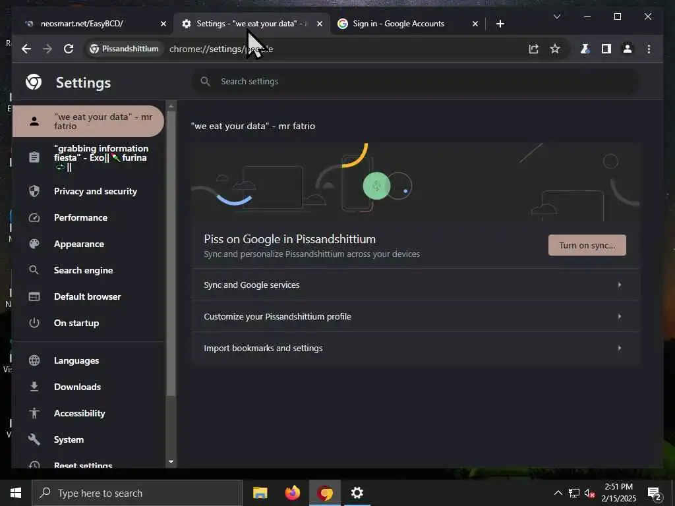Reload the settings page
The image size is (675, 506).
(x=69, y=49)
